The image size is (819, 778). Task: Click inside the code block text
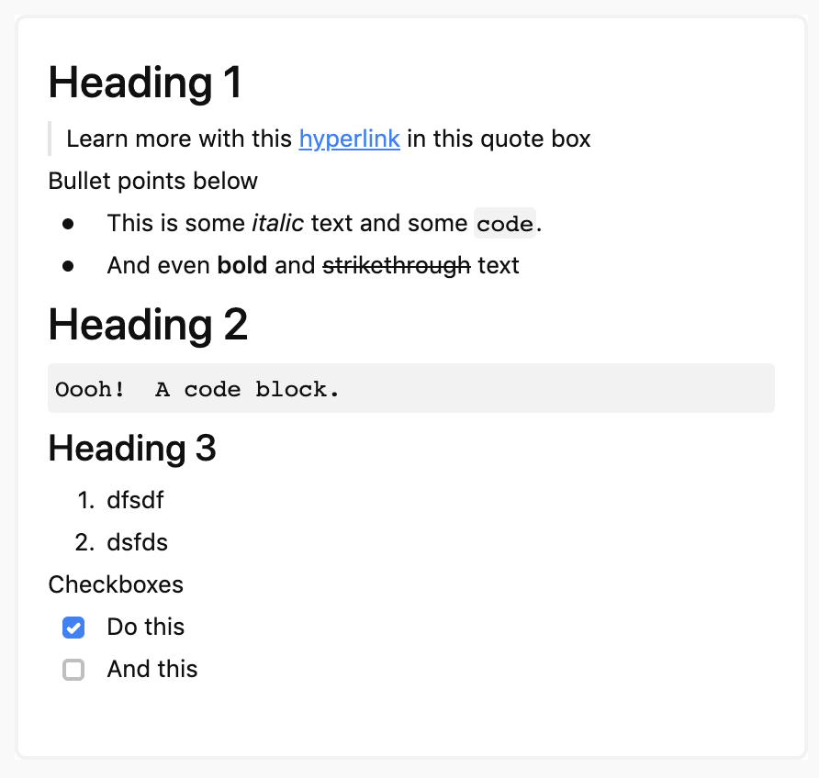click(197, 389)
